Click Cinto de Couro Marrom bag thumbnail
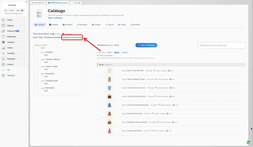253x147 pixels. (x=109, y=97)
